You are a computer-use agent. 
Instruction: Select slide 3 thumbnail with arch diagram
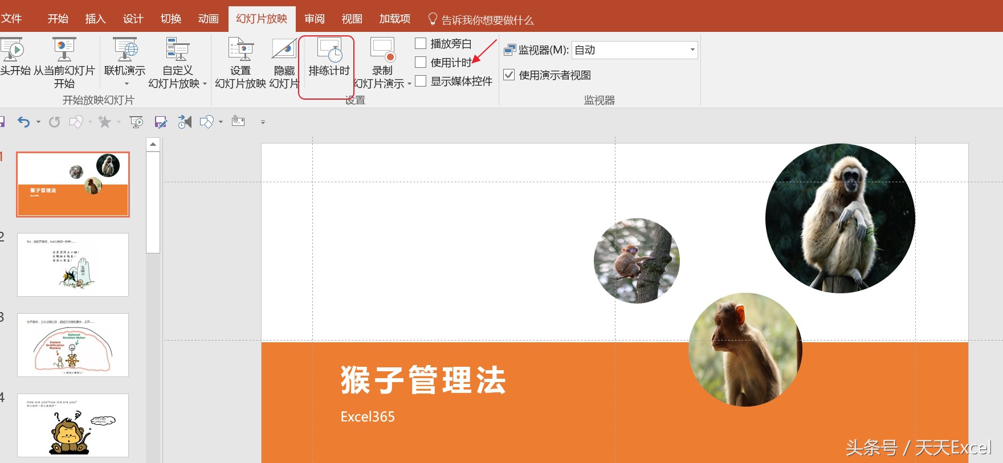tap(73, 345)
